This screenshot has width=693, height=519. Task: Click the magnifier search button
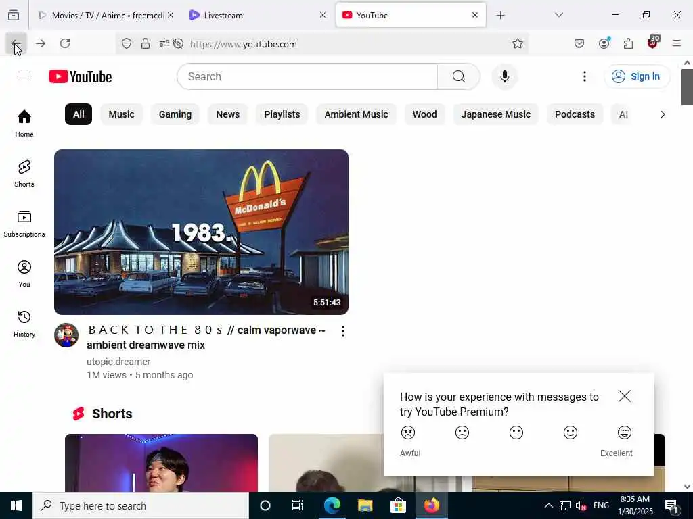pyautogui.click(x=458, y=76)
